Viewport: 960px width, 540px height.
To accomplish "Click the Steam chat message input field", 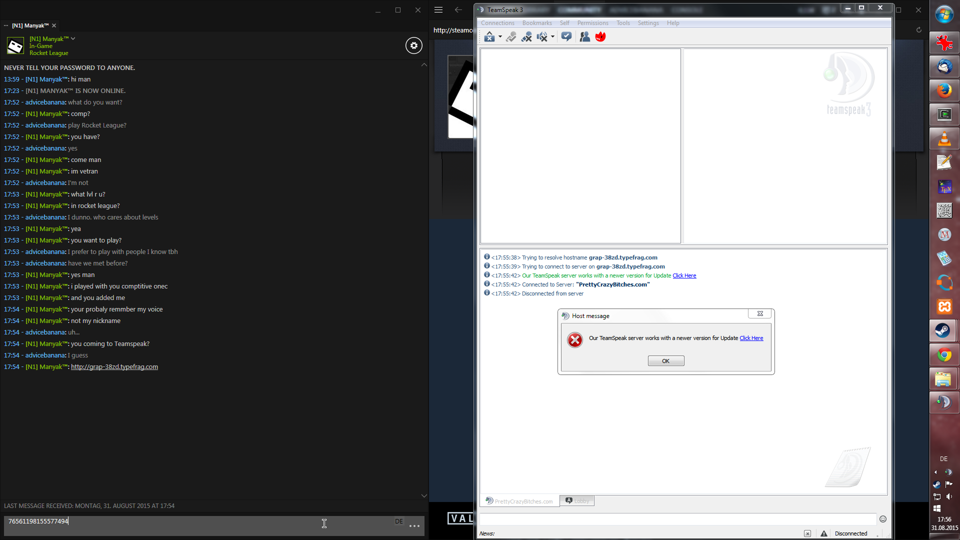I will point(200,521).
